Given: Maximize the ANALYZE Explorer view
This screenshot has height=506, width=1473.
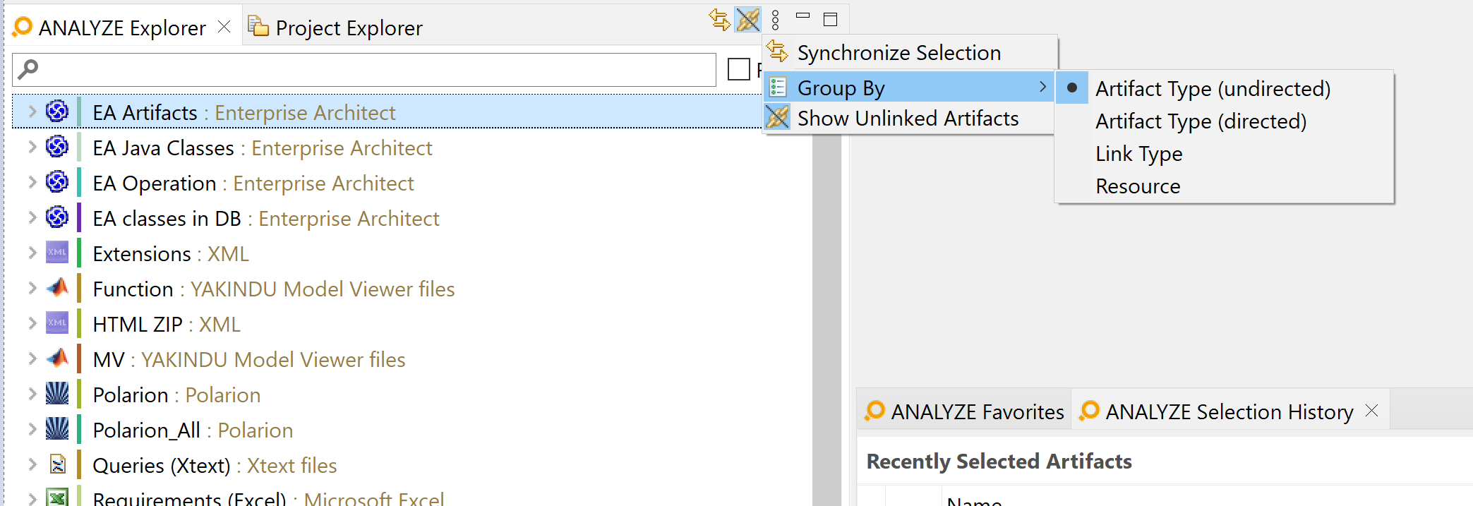Looking at the screenshot, I should [831, 19].
